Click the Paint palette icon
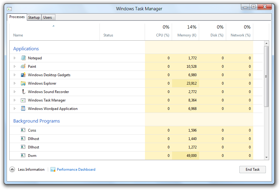Screen dimensions: 280x190 (x=23, y=66)
